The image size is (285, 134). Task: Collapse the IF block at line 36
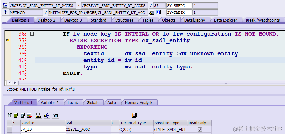click(x=32, y=34)
